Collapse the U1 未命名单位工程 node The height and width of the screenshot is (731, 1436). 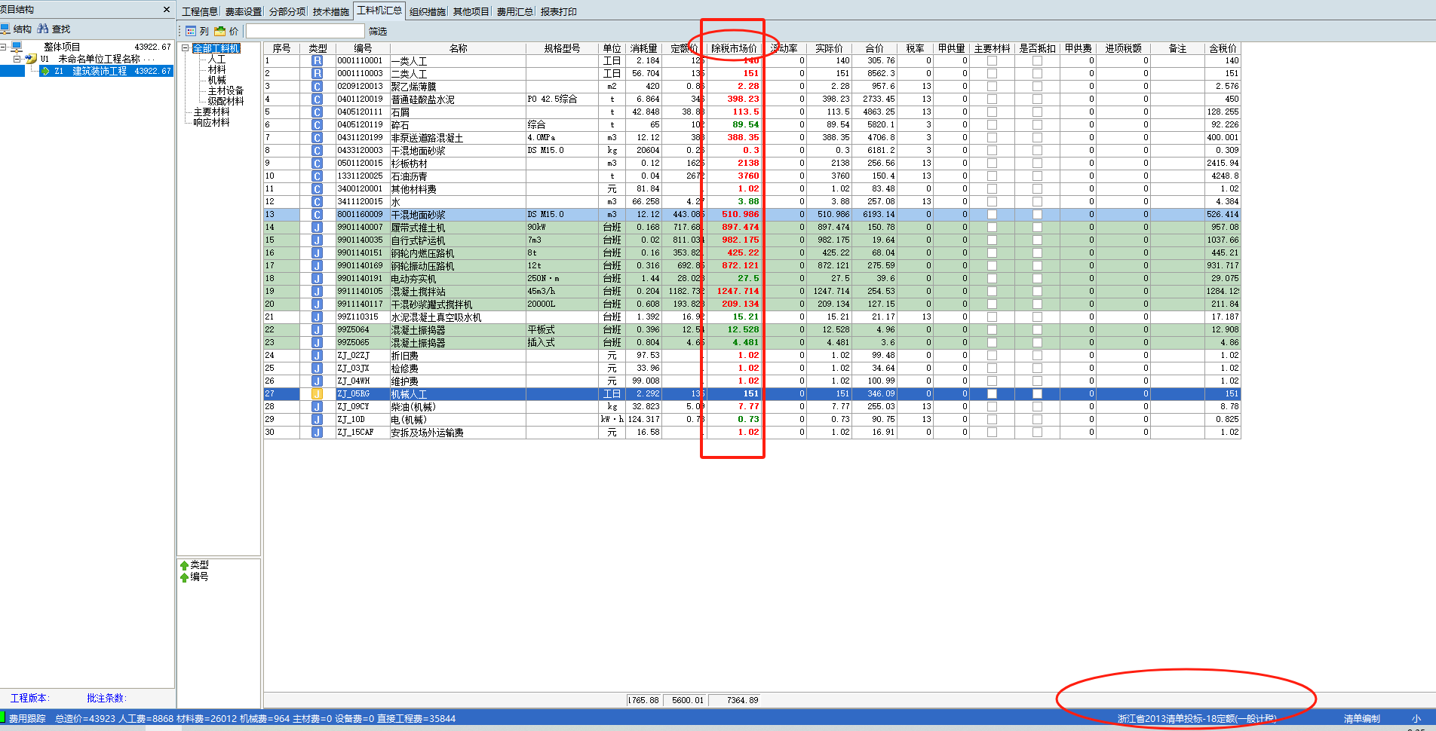click(x=17, y=58)
